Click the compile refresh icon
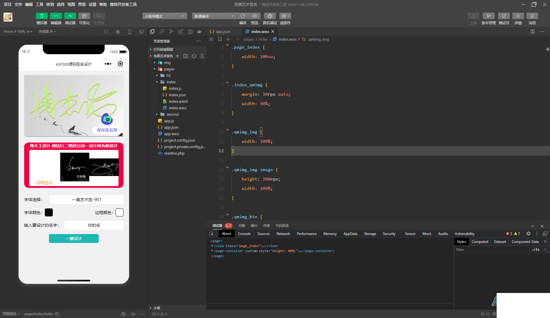Image resolution: width=550 pixels, height=318 pixels. tap(243, 16)
